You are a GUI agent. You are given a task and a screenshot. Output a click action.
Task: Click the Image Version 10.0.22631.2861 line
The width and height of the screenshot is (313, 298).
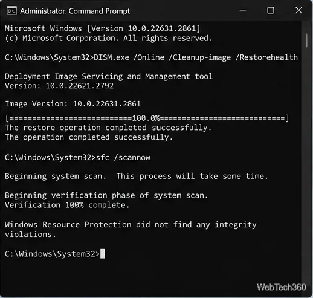coord(73,104)
